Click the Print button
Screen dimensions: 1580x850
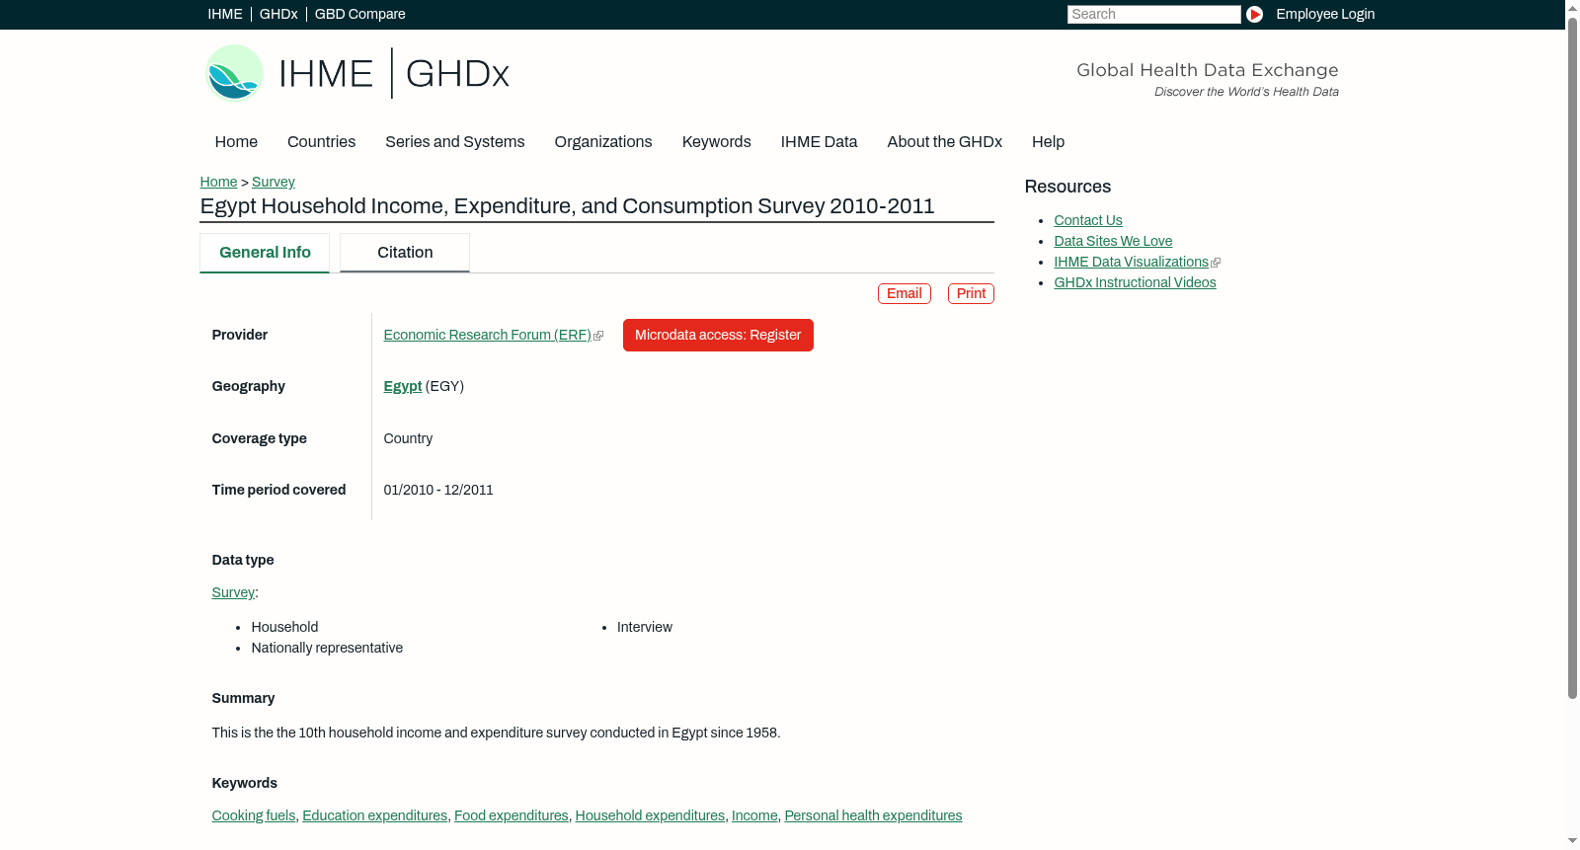coord(971,294)
